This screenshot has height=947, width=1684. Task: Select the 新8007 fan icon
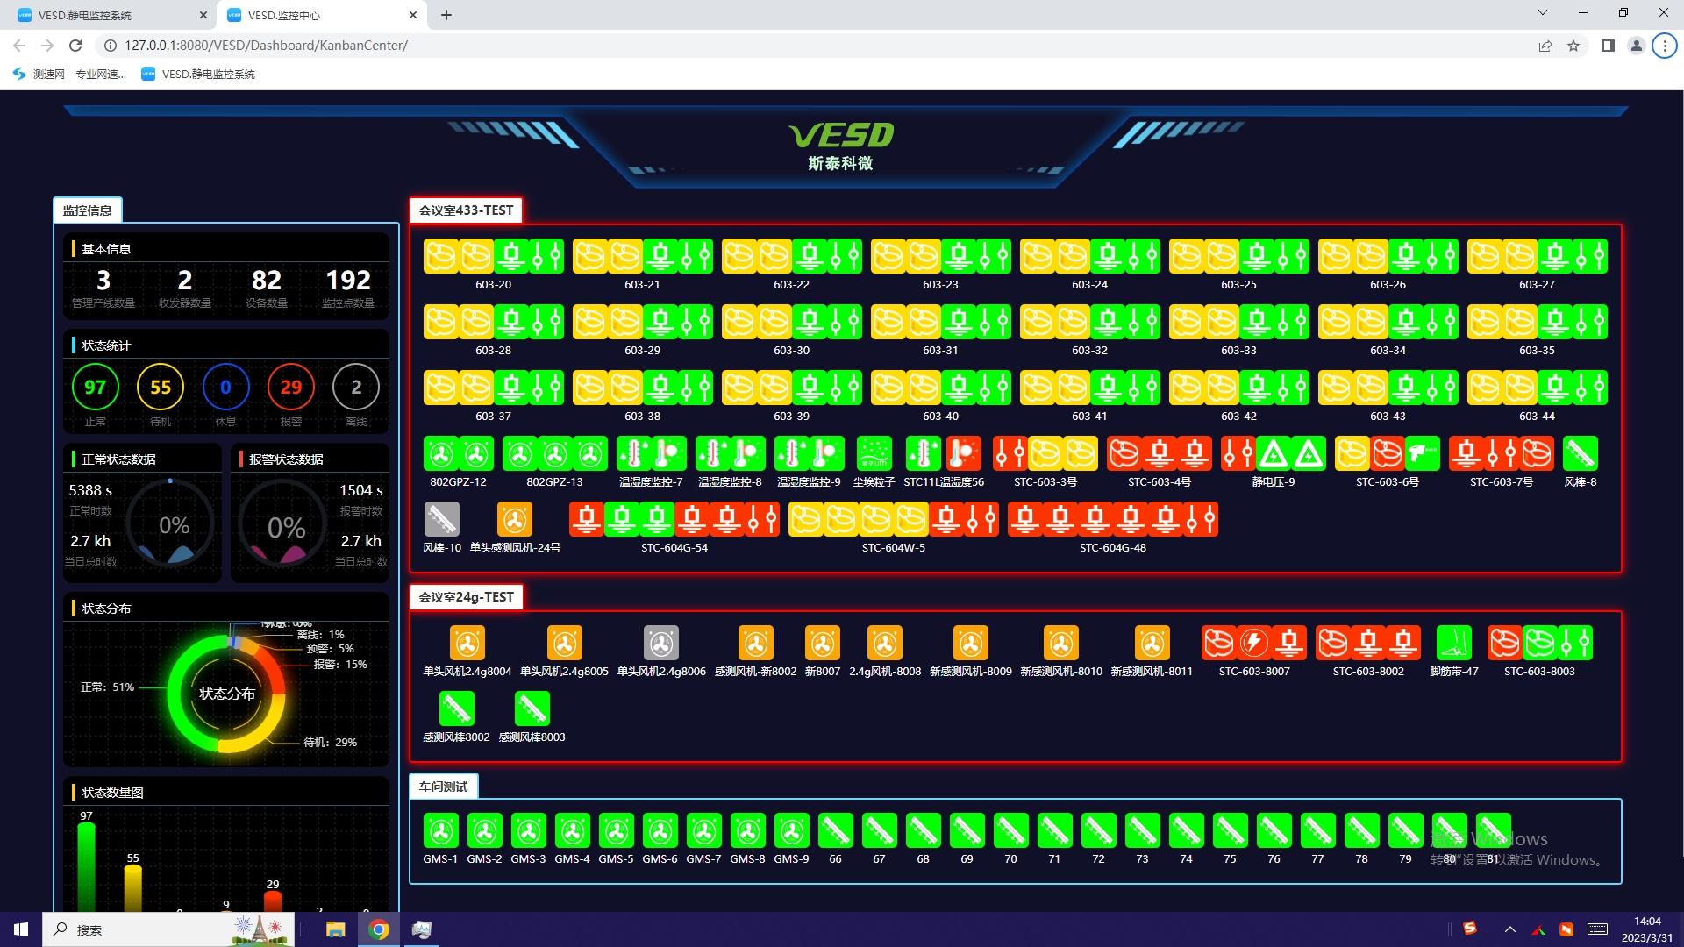[823, 644]
